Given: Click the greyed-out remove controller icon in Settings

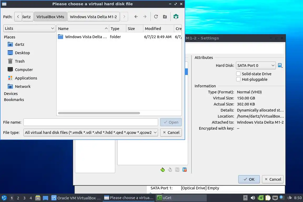Looking at the screenshot, I should (170, 170).
